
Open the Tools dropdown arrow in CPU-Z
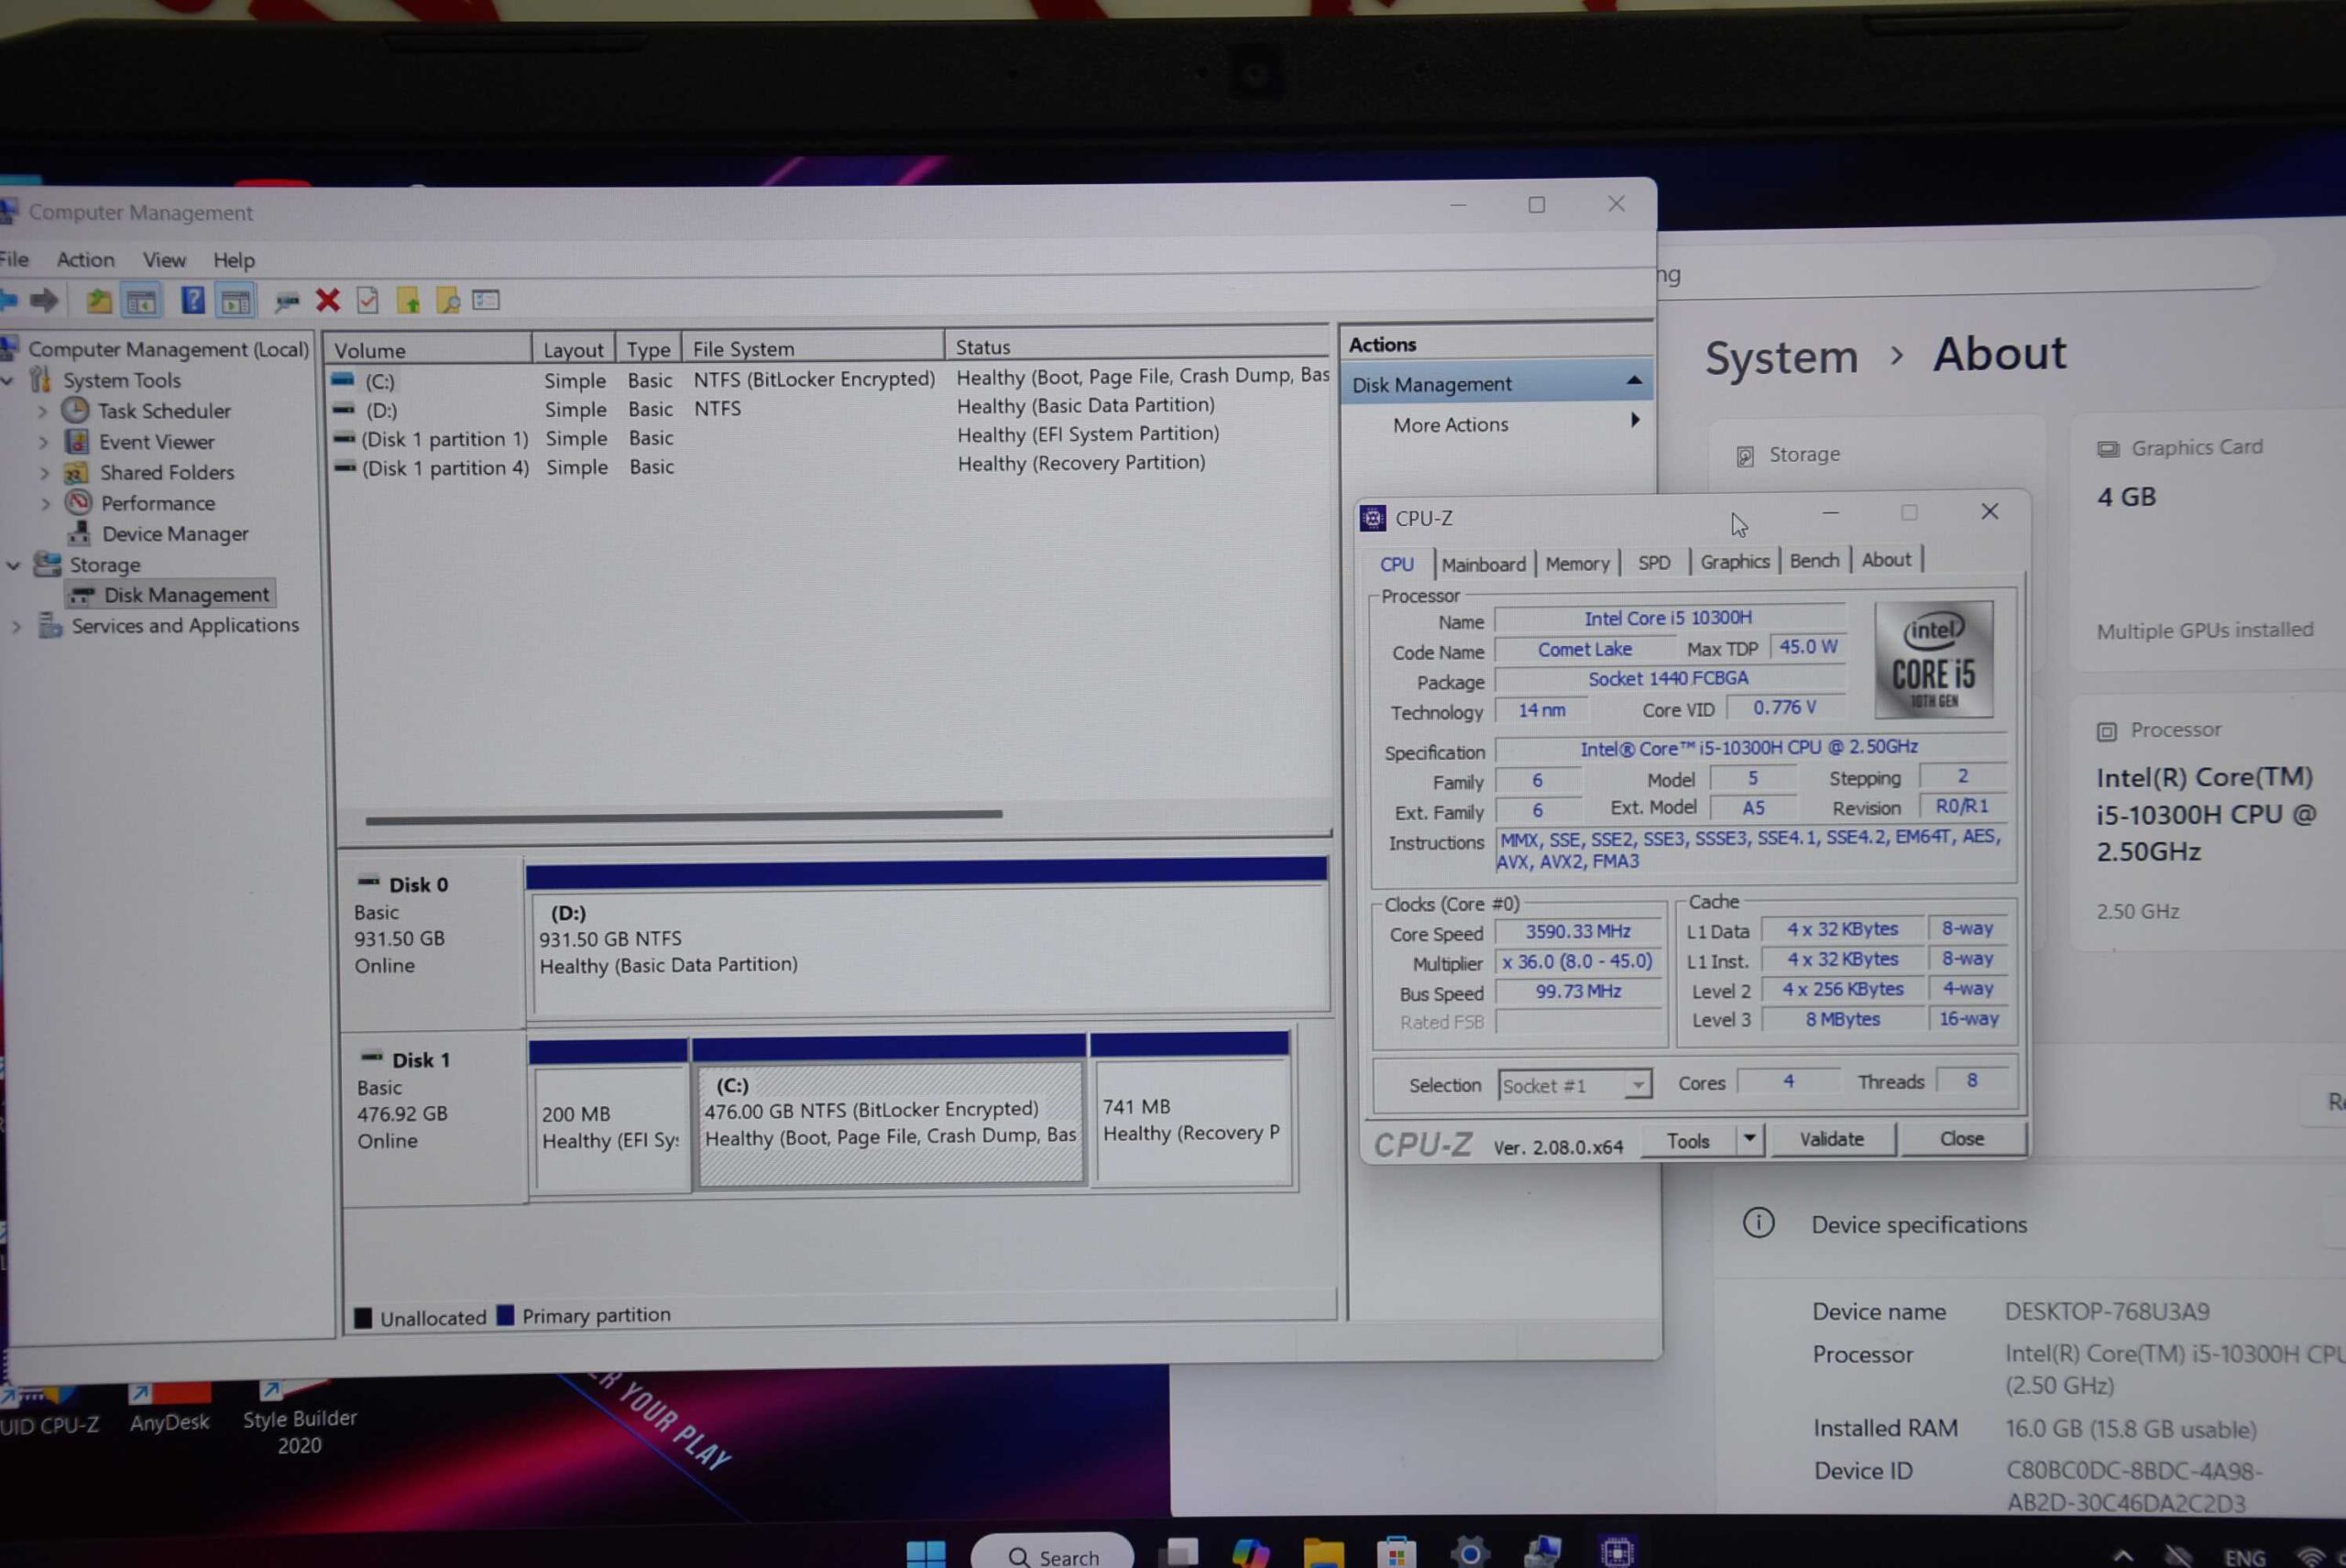pos(1749,1139)
